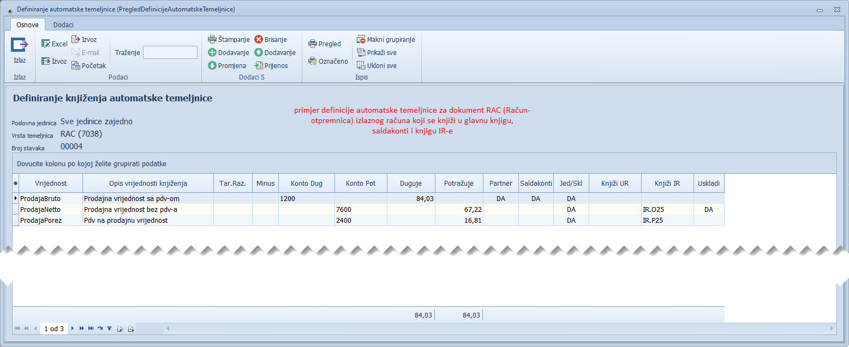Select the Osnove ribbon tab
This screenshot has width=849, height=347.
coord(27,25)
